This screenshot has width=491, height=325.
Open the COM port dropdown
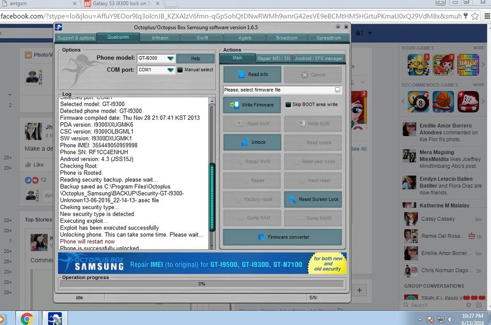[x=170, y=70]
